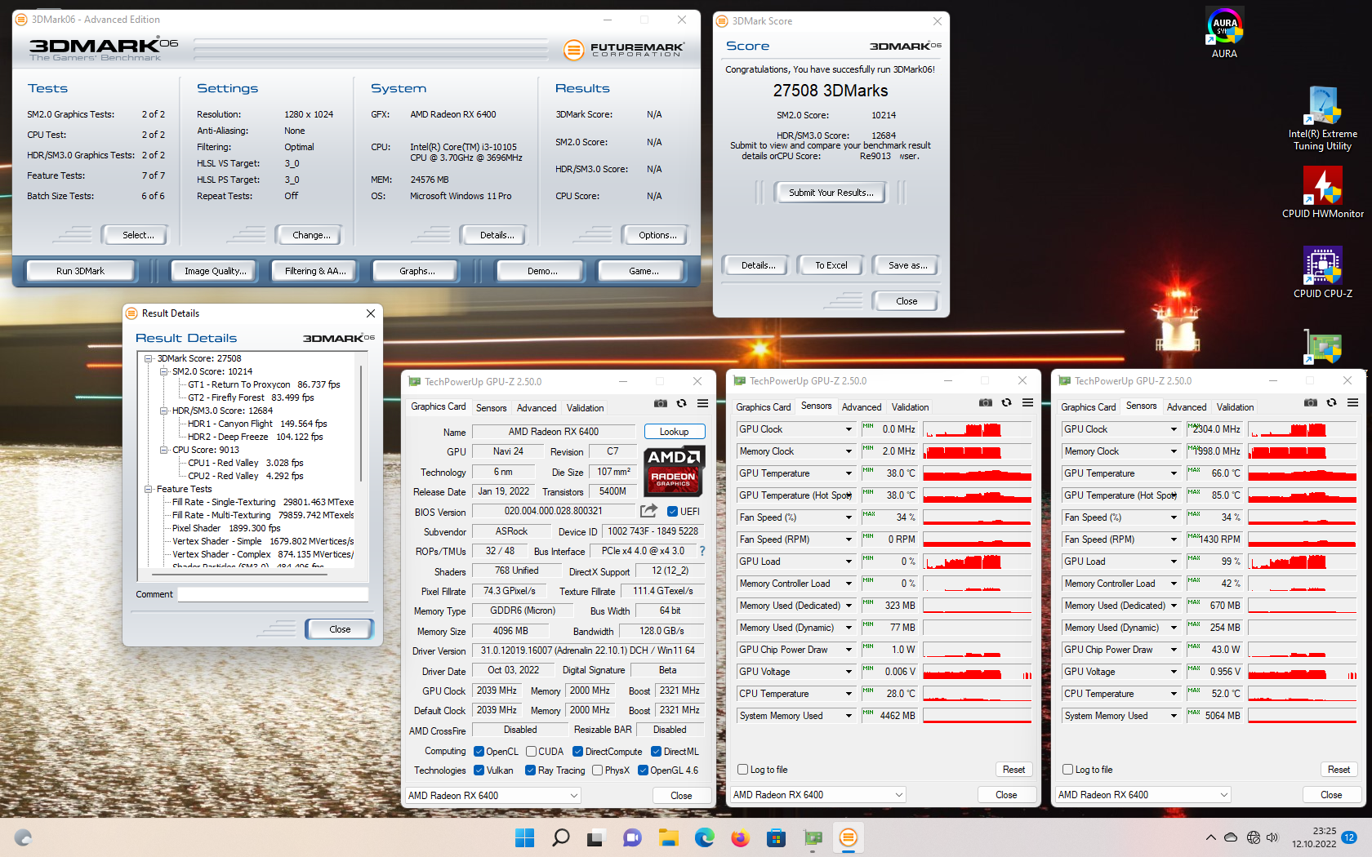Click camera icon in GPU-Z window showing MIN readings
The height and width of the screenshot is (857, 1372).
[986, 402]
